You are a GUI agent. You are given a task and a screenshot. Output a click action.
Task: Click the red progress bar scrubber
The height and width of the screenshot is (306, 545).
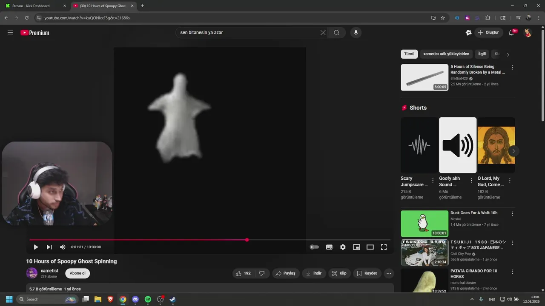click(247, 240)
